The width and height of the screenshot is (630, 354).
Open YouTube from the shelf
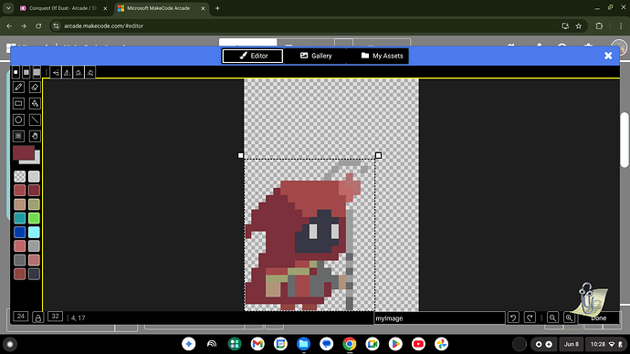tap(418, 344)
